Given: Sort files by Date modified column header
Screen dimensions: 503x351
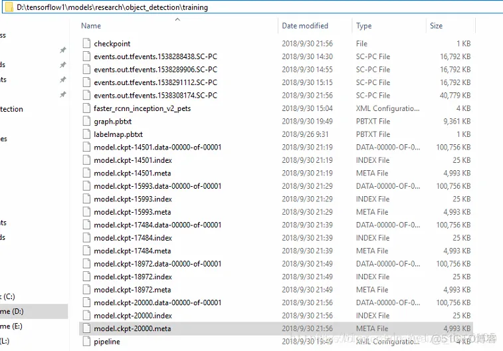Looking at the screenshot, I should (305, 26).
